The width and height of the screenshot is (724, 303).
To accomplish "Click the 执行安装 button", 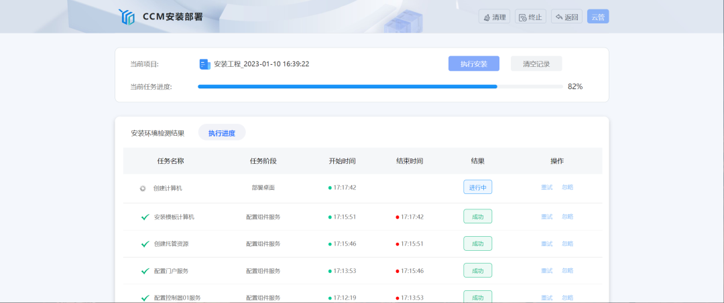I will pos(474,64).
